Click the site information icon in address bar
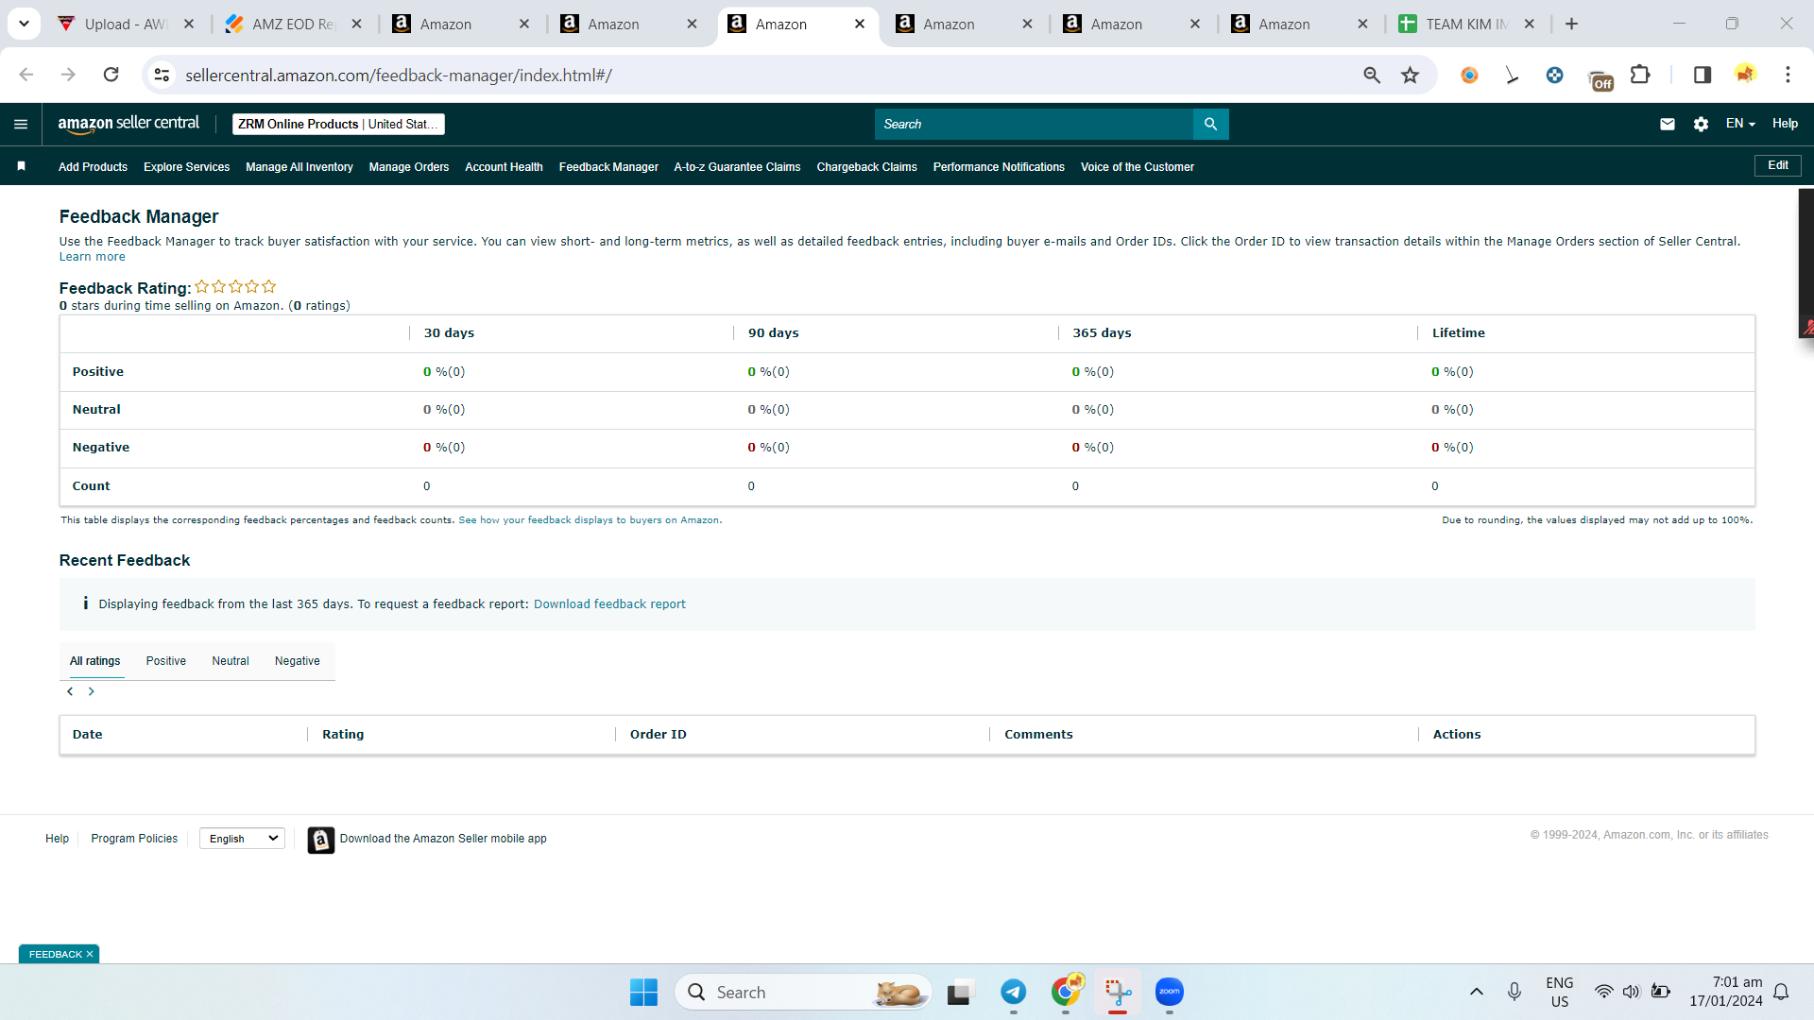This screenshot has height=1020, width=1814. pyautogui.click(x=162, y=75)
